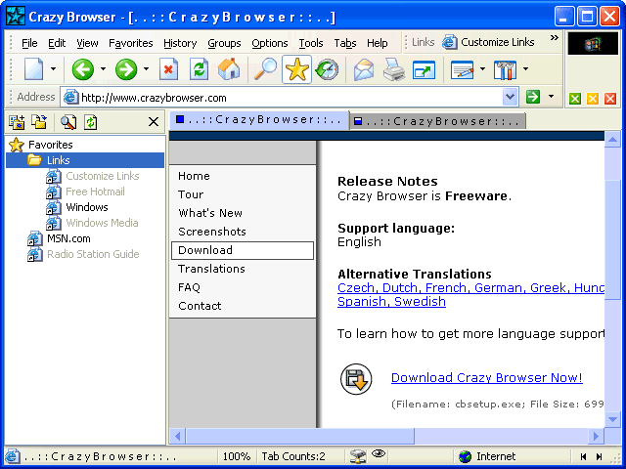The height and width of the screenshot is (469, 626).
Task: Click the edit page pencil icon
Action: point(462,69)
